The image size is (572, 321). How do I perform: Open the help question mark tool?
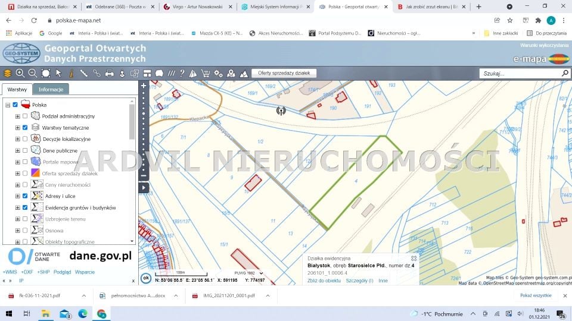pos(182,73)
